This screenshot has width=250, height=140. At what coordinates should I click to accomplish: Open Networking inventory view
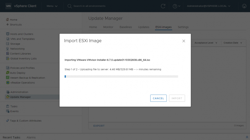[17, 49]
